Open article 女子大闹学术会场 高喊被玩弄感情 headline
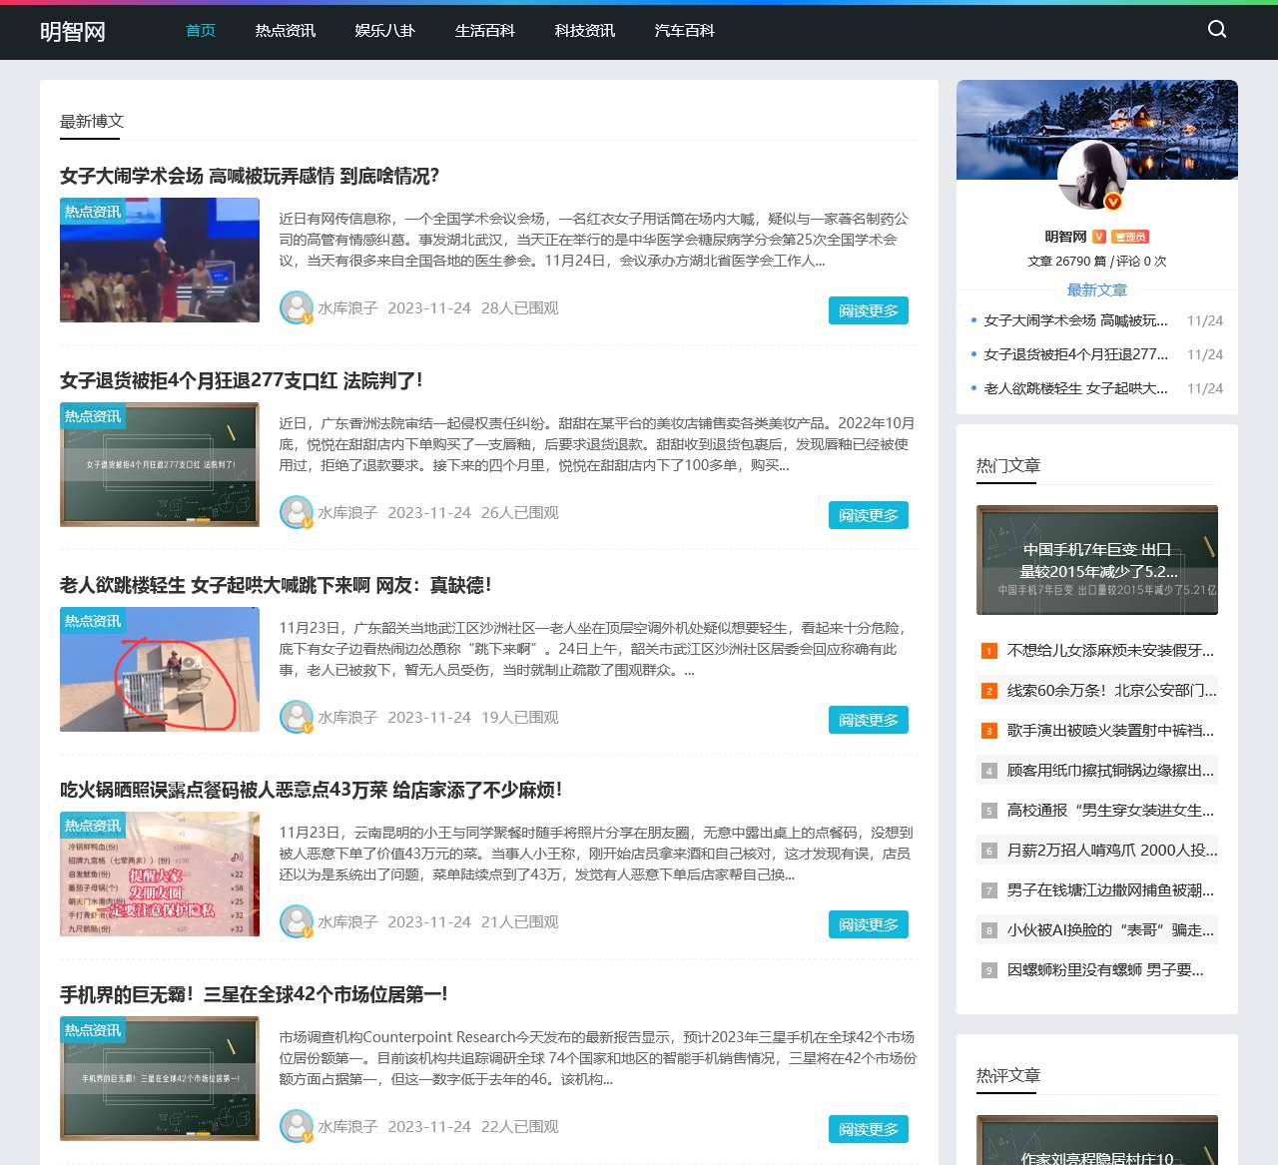1278x1165 pixels. coord(250,176)
